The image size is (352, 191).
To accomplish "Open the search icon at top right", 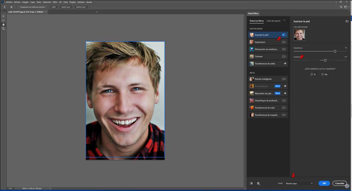I will 341,7.
